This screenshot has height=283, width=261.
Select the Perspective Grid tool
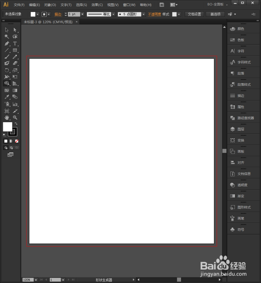click(x=15, y=83)
